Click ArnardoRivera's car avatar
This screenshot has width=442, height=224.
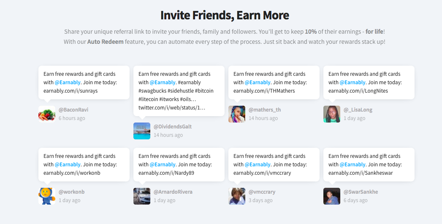[142, 196]
